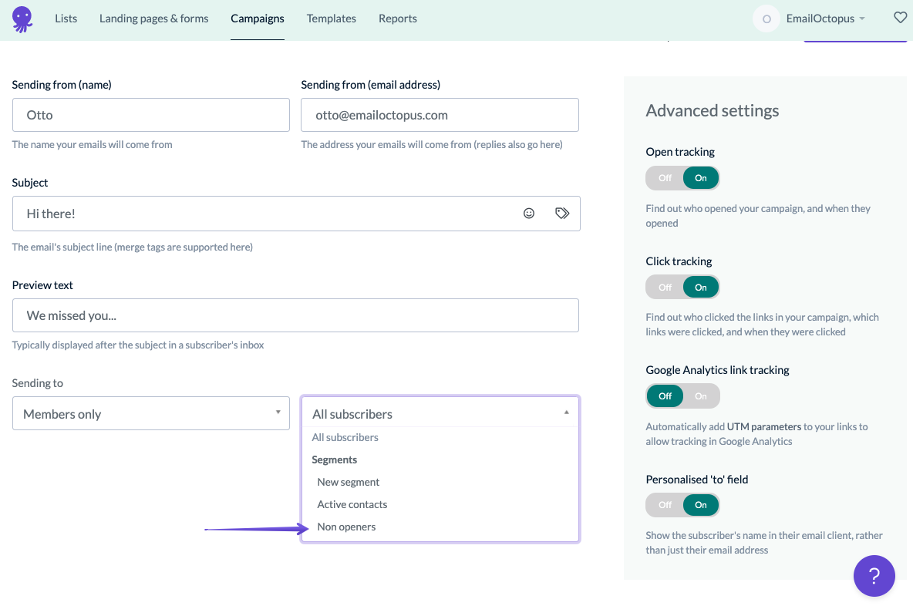This screenshot has width=913, height=606.
Task: Disable Click tracking
Action: tap(664, 286)
